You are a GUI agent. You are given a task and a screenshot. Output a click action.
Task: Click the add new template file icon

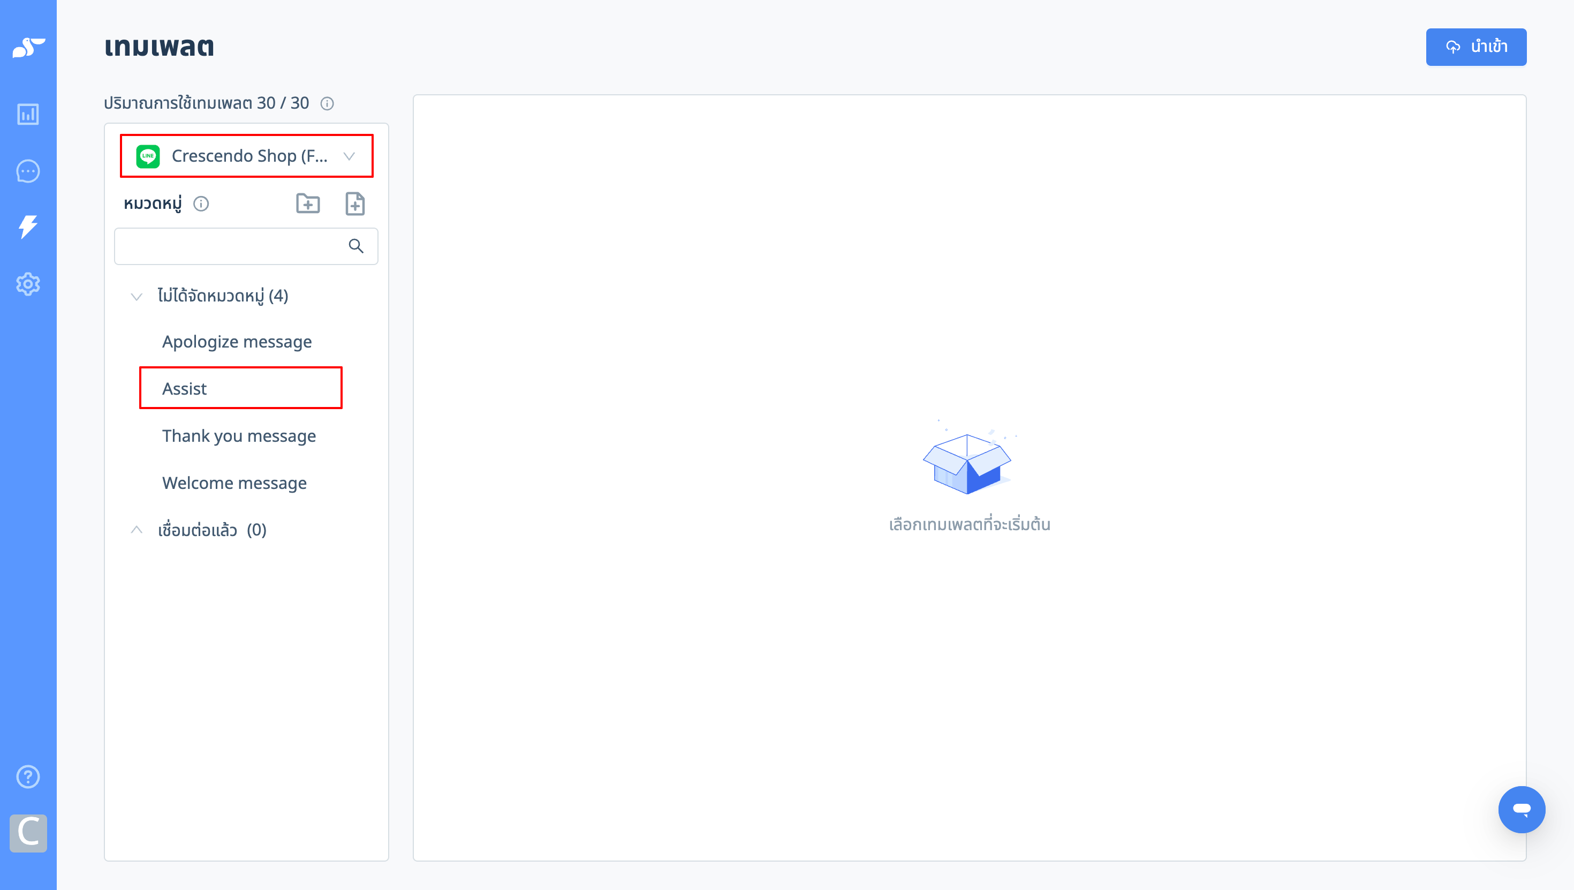point(355,203)
